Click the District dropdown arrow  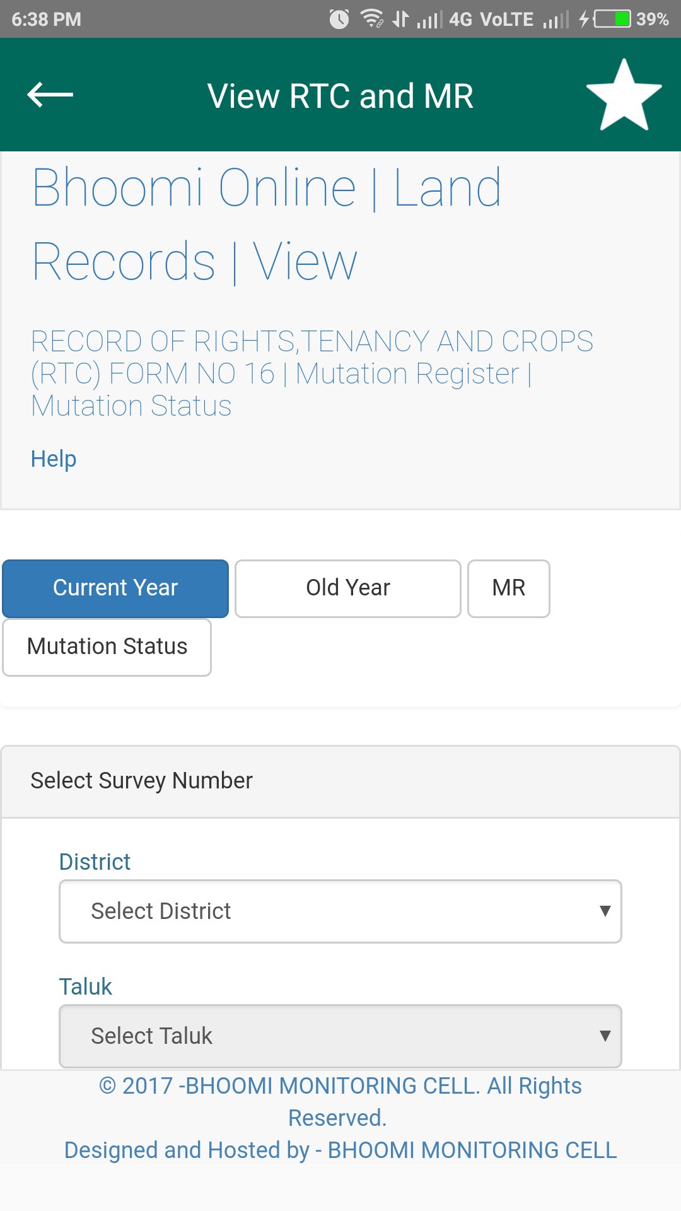point(605,911)
